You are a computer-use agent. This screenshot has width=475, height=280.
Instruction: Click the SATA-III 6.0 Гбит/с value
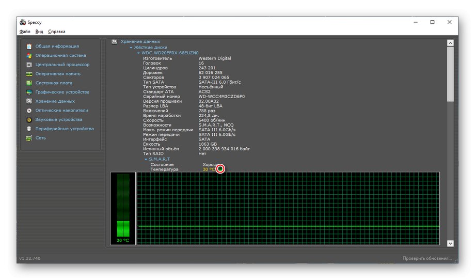pyautogui.click(x=219, y=82)
